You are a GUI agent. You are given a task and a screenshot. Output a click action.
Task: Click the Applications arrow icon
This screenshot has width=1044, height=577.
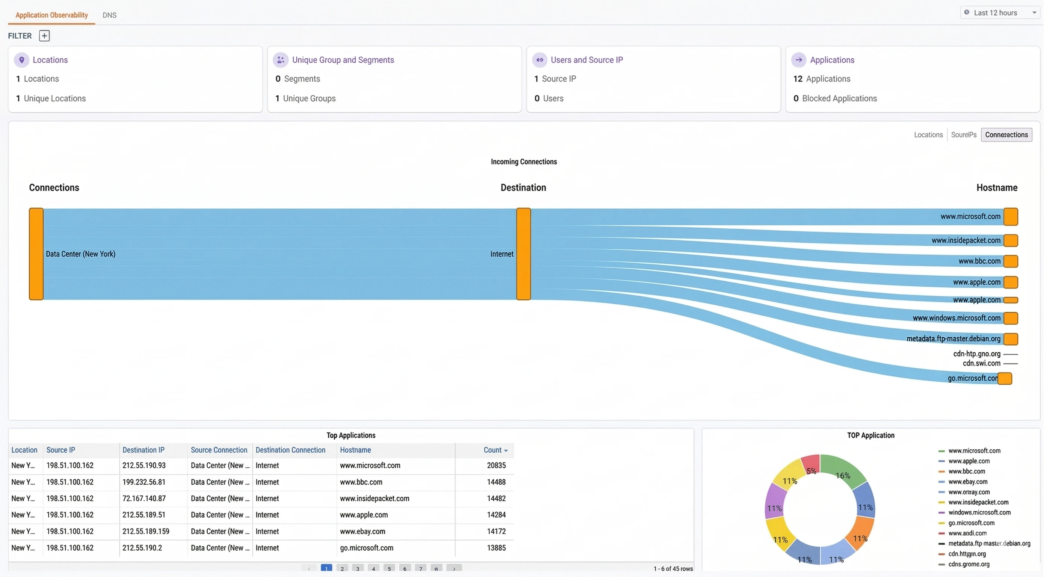(799, 60)
